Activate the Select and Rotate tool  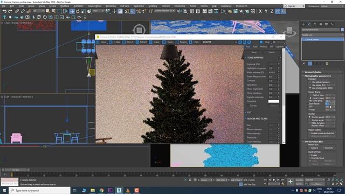click(x=78, y=11)
